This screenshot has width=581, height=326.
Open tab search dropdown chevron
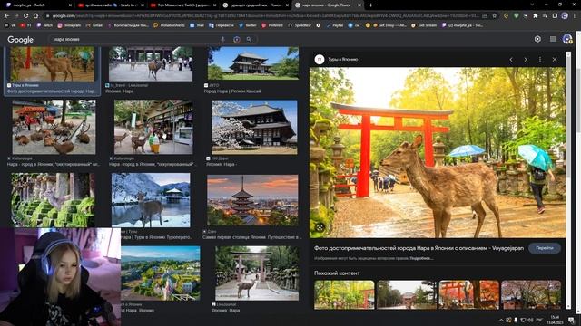[x=532, y=5]
